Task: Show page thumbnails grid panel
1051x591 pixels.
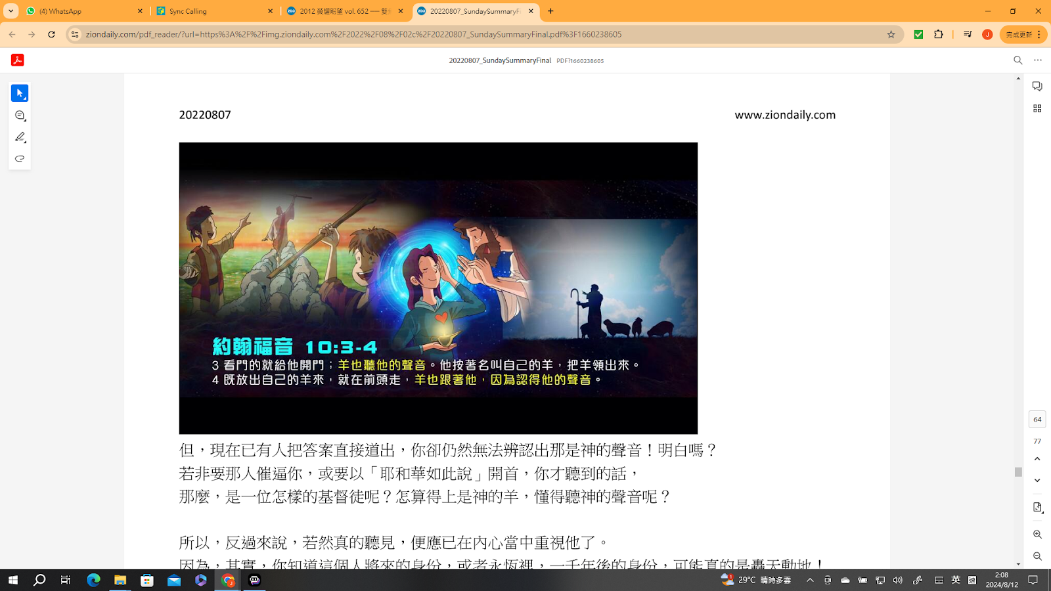Action: click(x=1037, y=108)
